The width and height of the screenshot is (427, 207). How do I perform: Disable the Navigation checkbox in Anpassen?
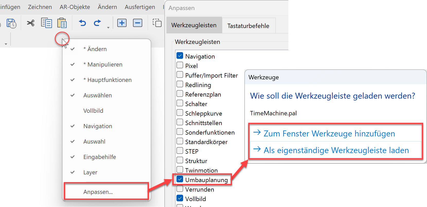(180, 56)
